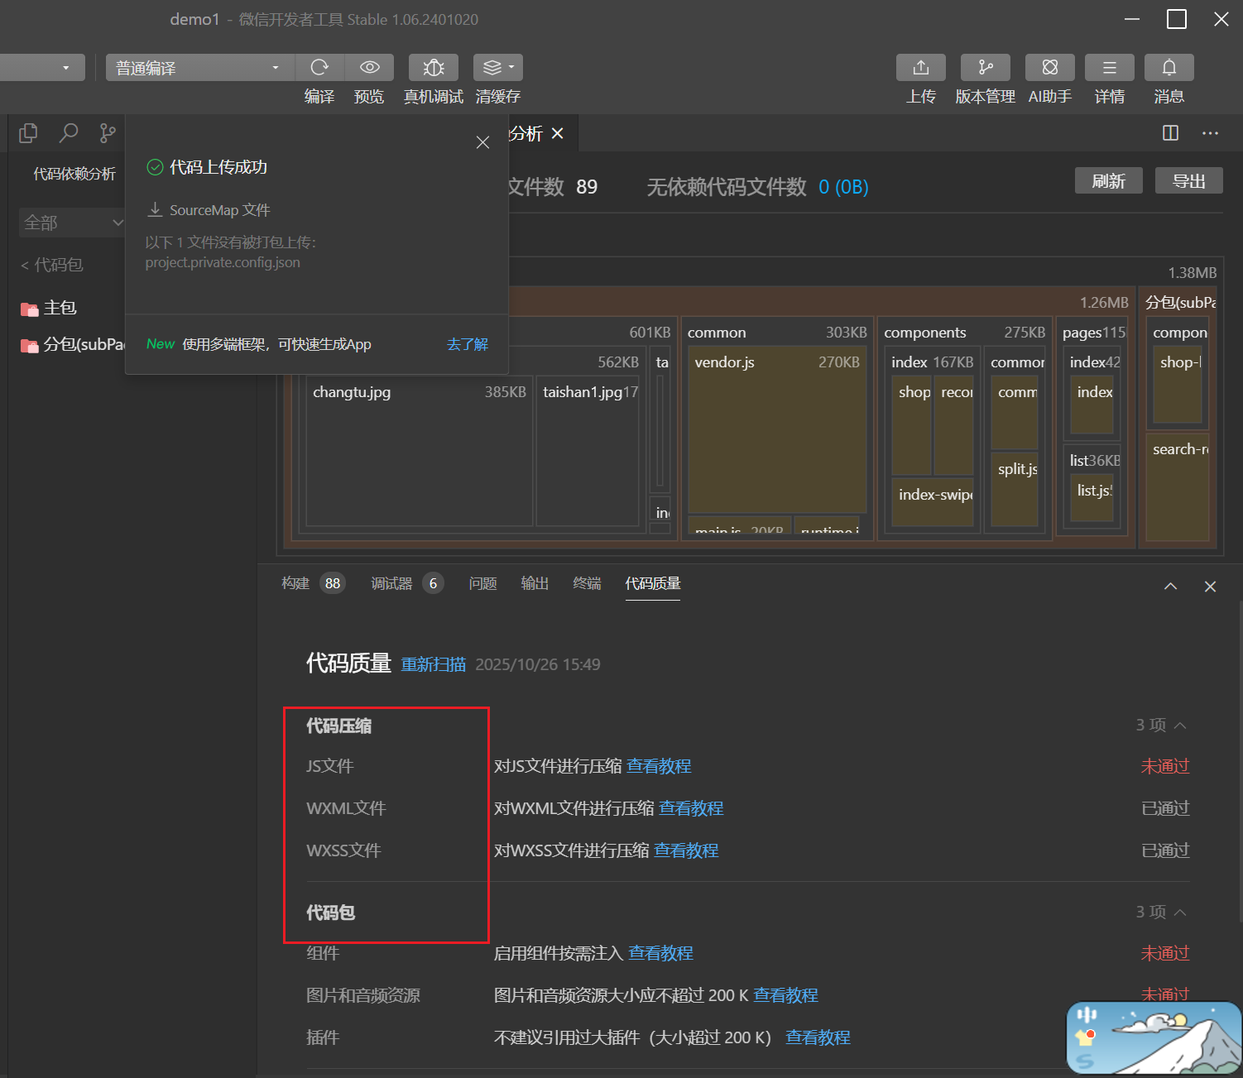Switch to the 问题 tab
The height and width of the screenshot is (1078, 1243).
482,583
